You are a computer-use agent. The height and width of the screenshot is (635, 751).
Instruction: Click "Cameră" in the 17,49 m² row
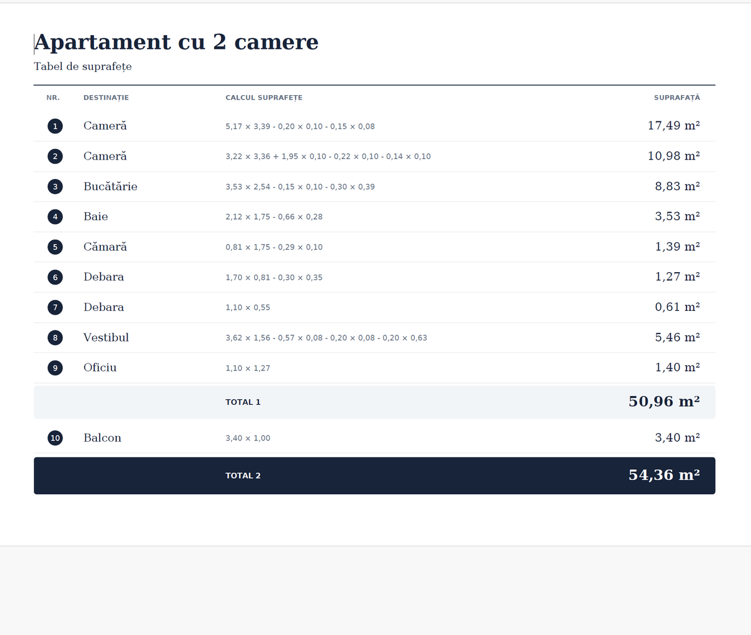pos(105,126)
